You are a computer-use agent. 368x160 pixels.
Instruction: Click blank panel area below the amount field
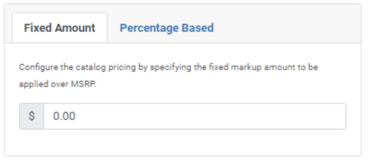point(183,142)
